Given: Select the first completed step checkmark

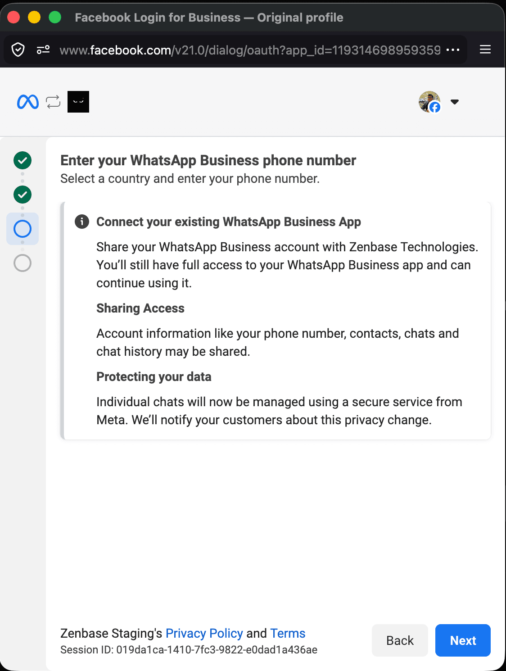Looking at the screenshot, I should [x=23, y=160].
